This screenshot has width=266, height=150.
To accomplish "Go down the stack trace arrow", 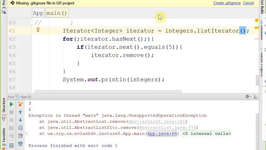I will [20, 120].
